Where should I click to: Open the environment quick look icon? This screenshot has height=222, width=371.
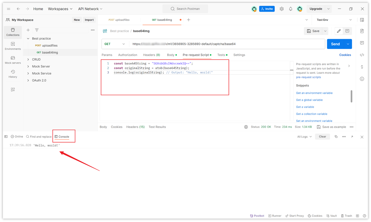pyautogui.click(x=362, y=20)
